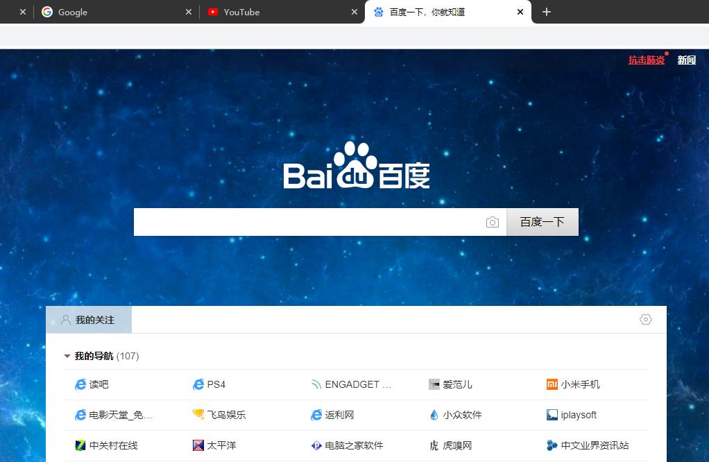Open the 虎嗅网 link text
Screen dimensions: 709x462
coord(457,446)
